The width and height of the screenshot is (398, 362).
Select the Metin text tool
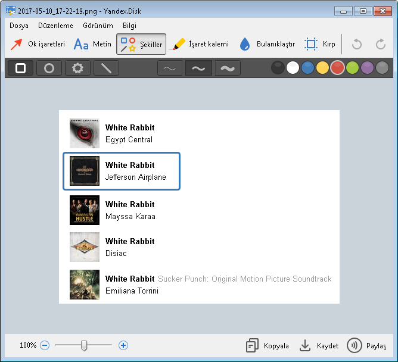[x=92, y=44]
